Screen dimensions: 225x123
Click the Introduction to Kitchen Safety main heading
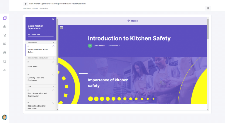129,38
